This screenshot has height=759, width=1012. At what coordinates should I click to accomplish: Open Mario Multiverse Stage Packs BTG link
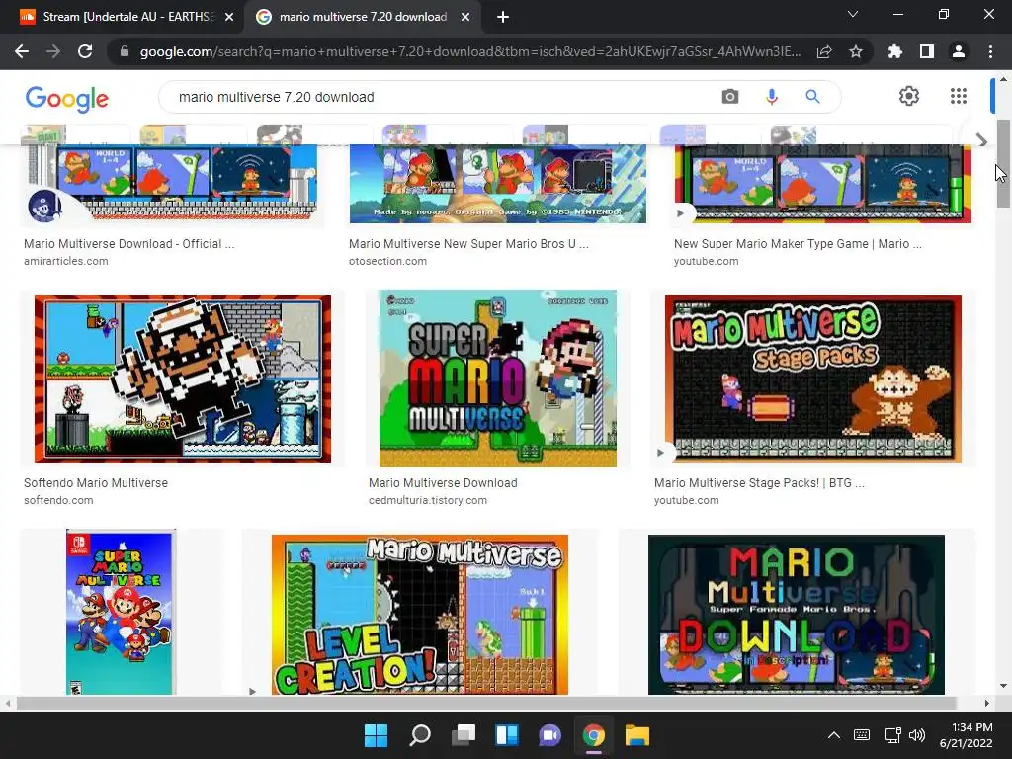759,482
